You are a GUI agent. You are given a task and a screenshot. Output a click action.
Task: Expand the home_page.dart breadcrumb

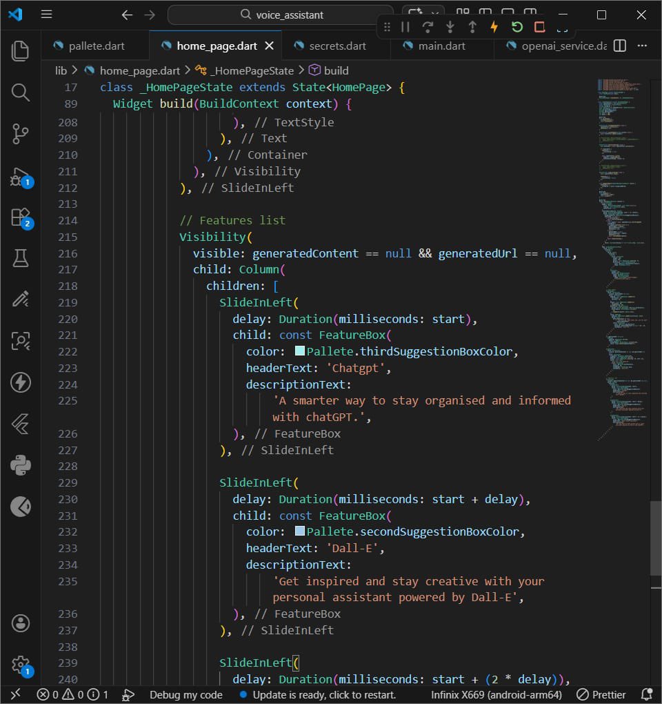click(139, 70)
